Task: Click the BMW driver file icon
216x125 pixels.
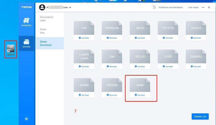Action: [140, 85]
